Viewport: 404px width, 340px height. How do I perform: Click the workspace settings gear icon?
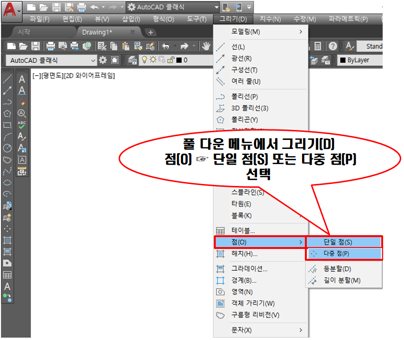click(x=103, y=60)
